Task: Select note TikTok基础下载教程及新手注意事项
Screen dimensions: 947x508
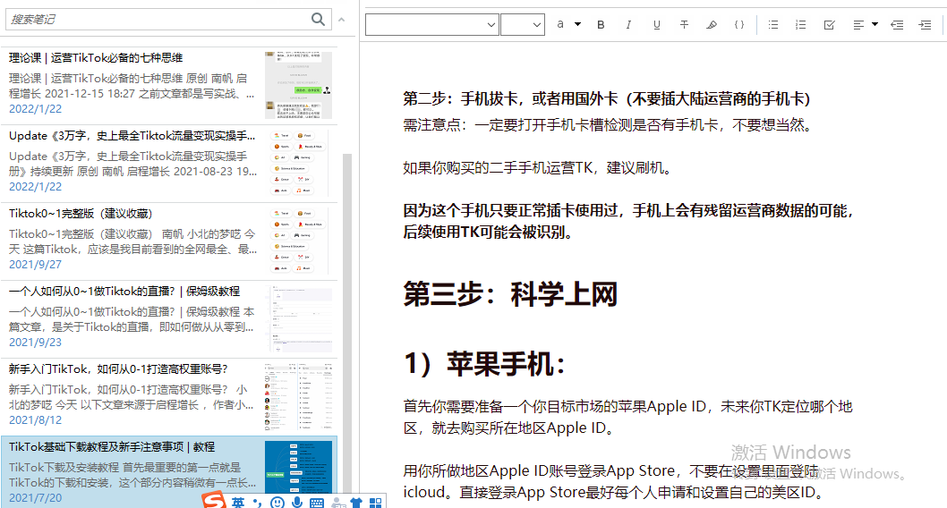Action: click(169, 472)
